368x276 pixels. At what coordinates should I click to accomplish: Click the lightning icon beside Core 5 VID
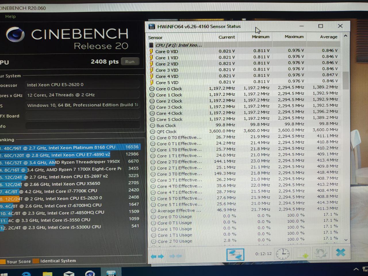pos(152,82)
